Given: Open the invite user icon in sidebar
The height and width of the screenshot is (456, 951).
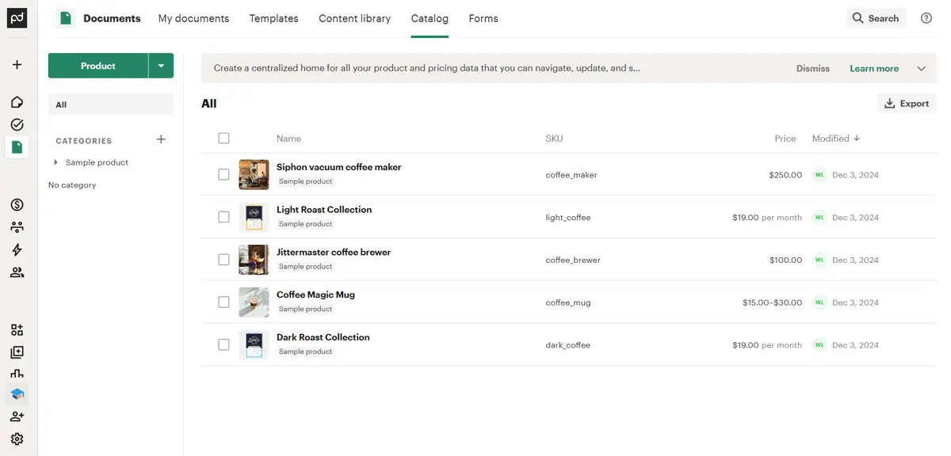Looking at the screenshot, I should click(x=17, y=416).
